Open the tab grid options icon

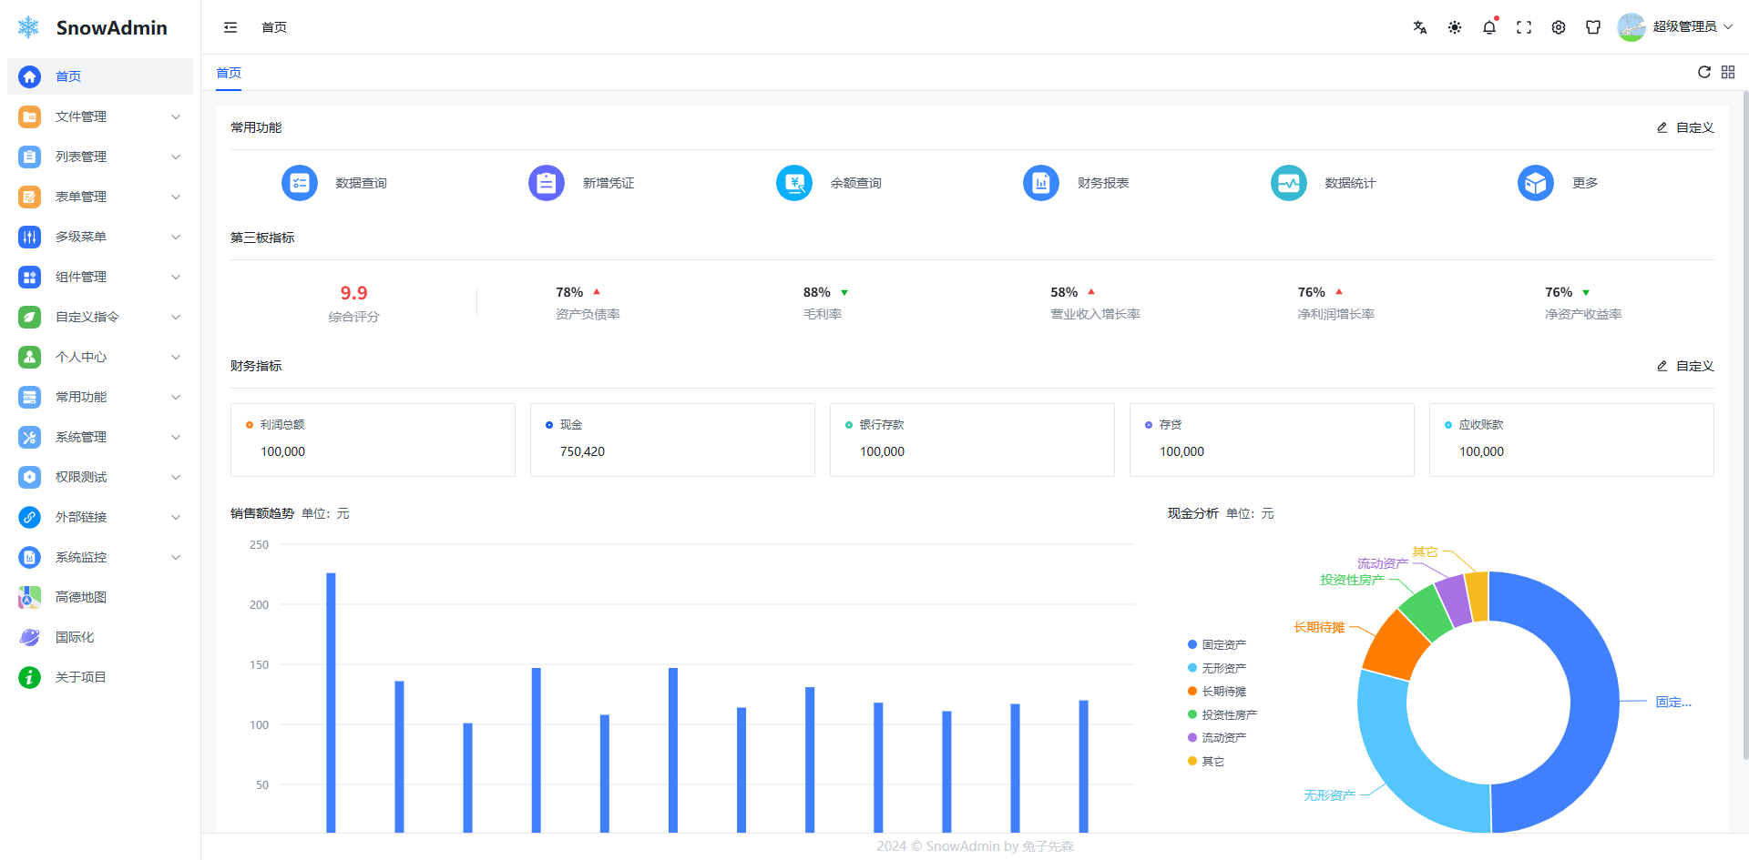tap(1728, 72)
